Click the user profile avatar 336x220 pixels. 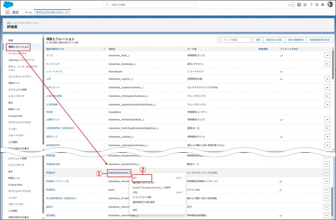tap(330, 5)
